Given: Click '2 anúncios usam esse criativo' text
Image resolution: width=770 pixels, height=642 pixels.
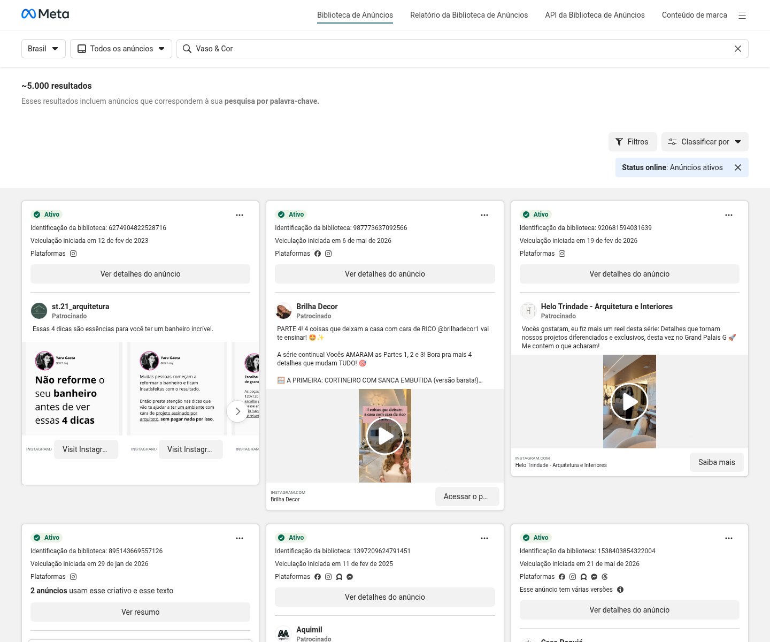Looking at the screenshot, I should (x=102, y=591).
